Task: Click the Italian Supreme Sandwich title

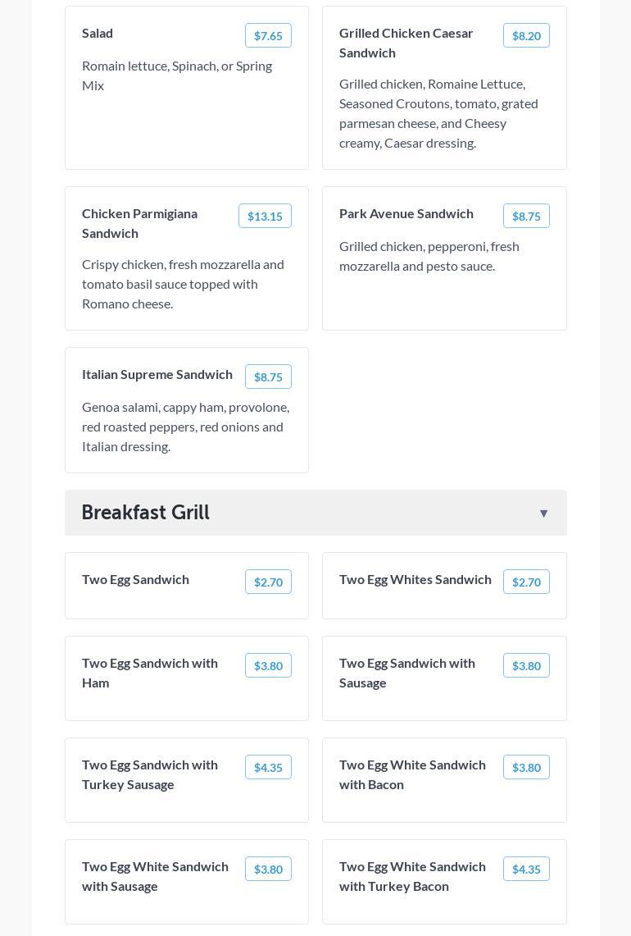Action: [x=157, y=374]
